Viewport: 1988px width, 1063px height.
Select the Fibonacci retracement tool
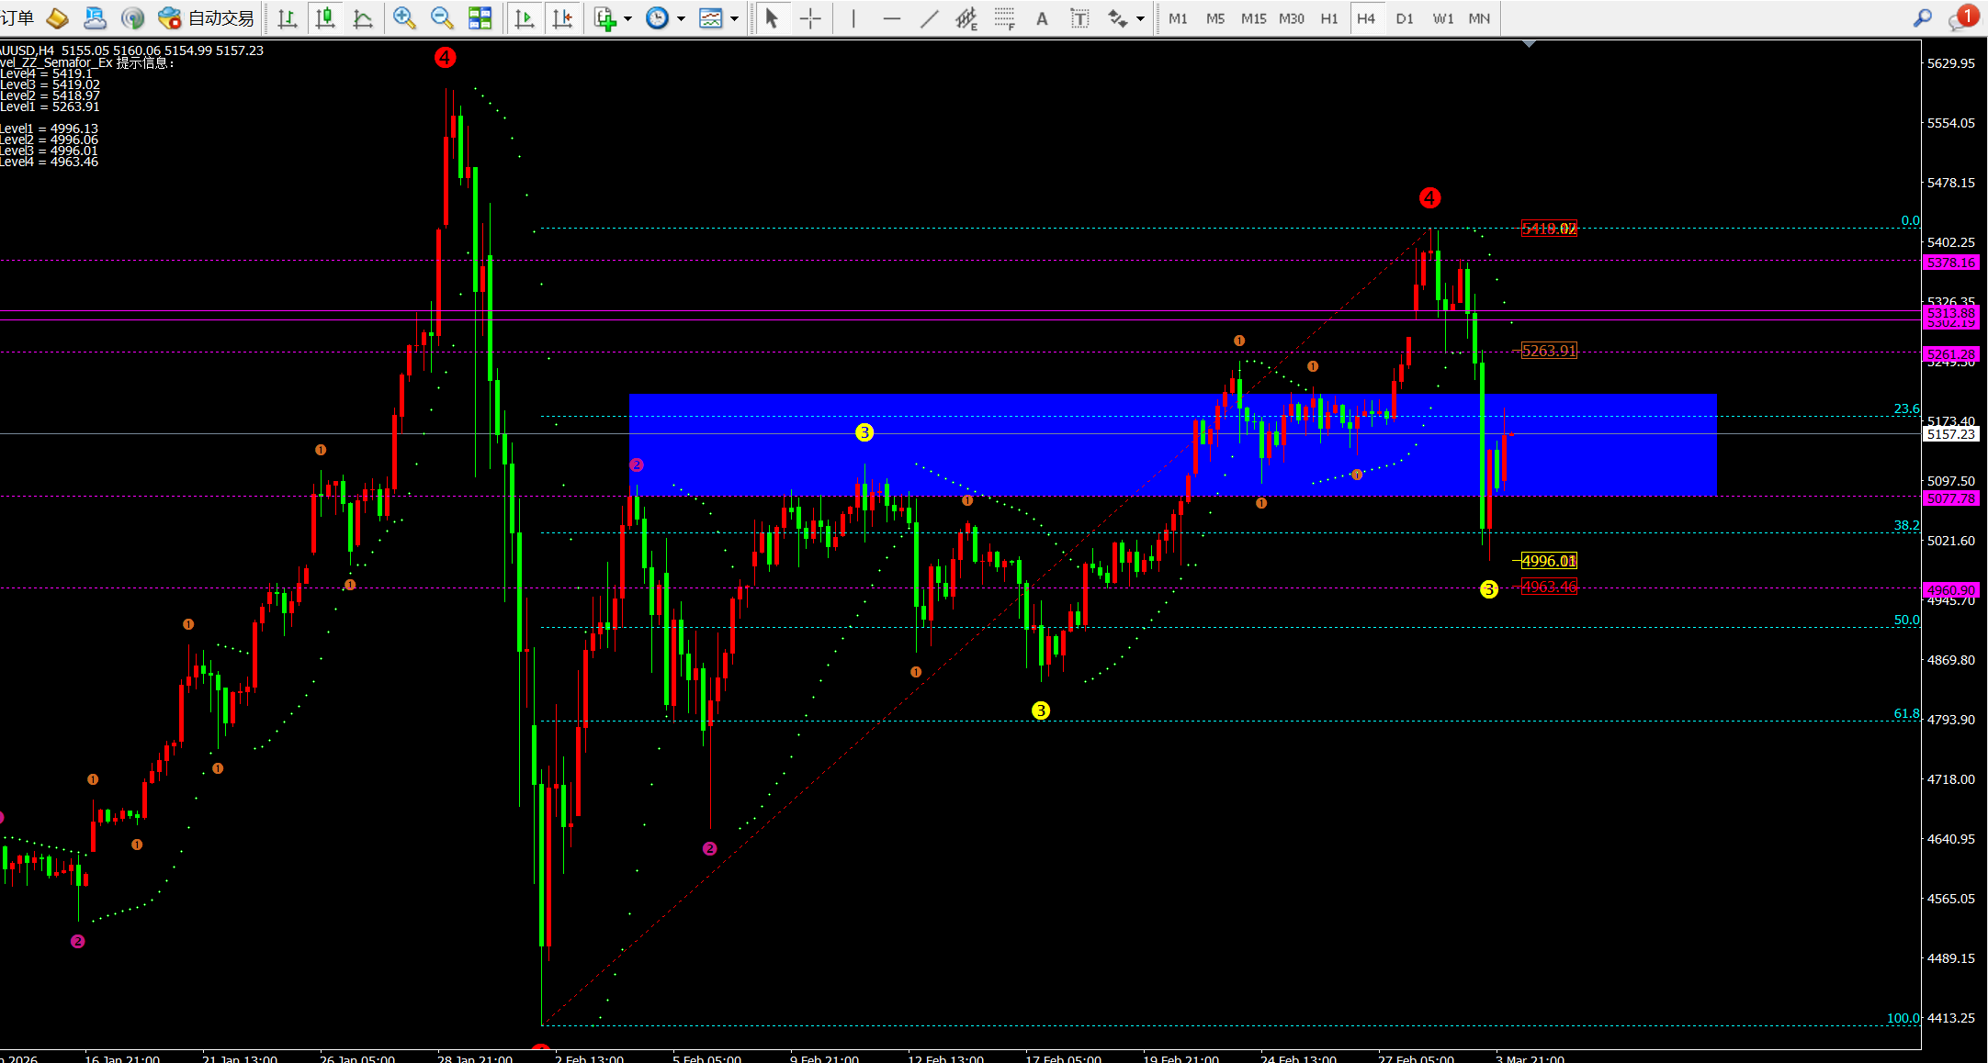(x=1004, y=18)
